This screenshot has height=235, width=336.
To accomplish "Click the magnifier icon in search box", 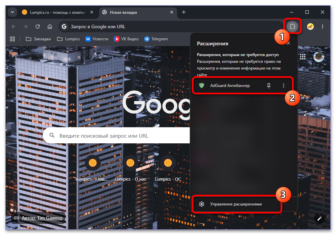I will [52, 136].
